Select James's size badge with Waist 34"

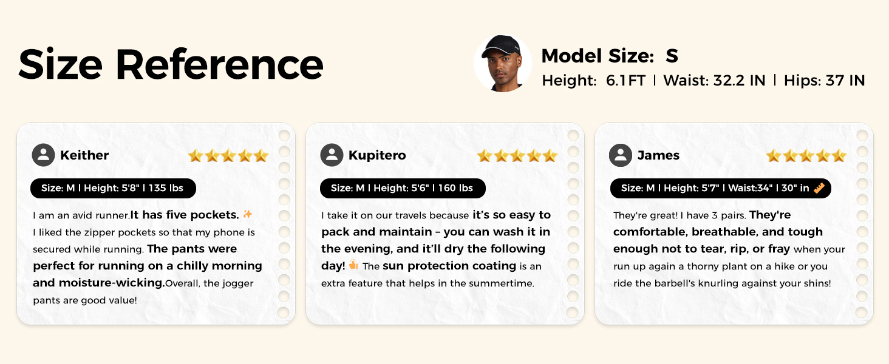coord(720,188)
